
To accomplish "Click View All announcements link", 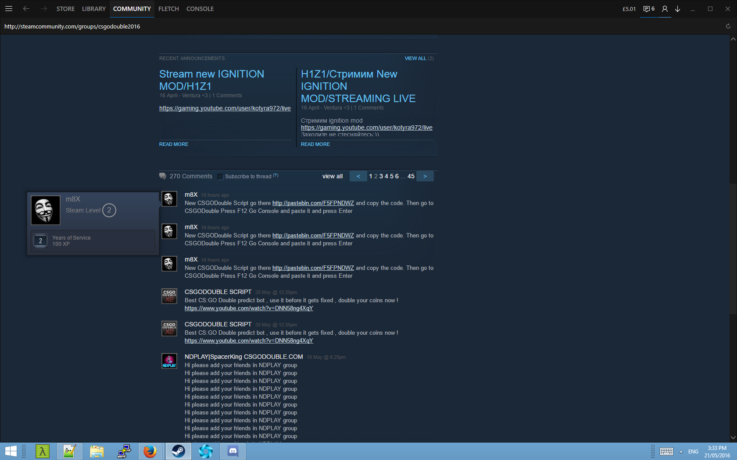I will 415,58.
